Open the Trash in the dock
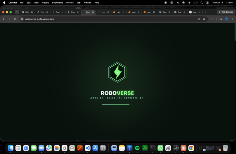 225,148
